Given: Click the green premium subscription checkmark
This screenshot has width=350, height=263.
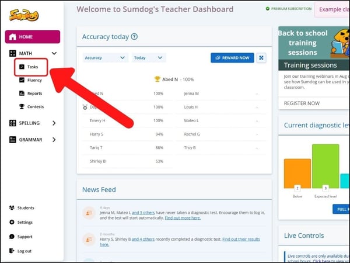Looking at the screenshot, I should pyautogui.click(x=268, y=9).
